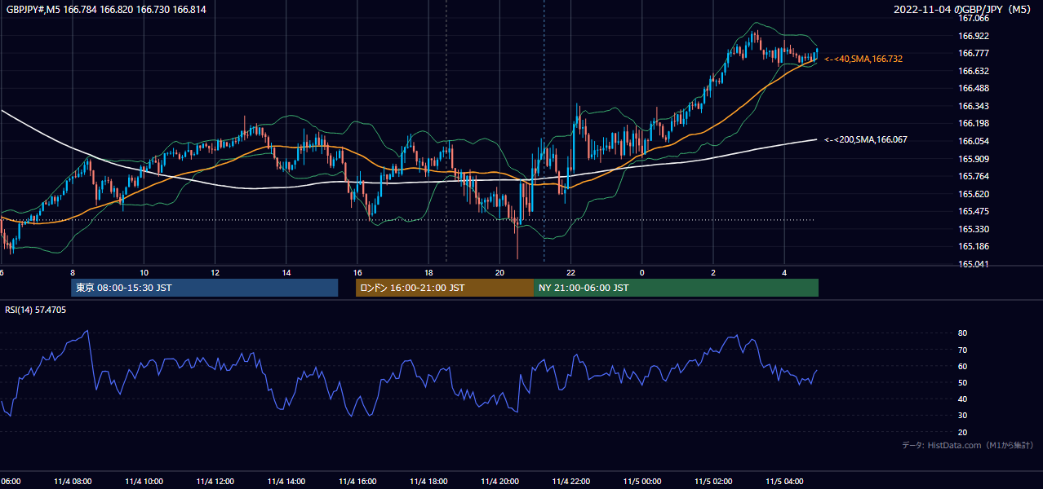Click RSI scale level 70

coord(963,350)
